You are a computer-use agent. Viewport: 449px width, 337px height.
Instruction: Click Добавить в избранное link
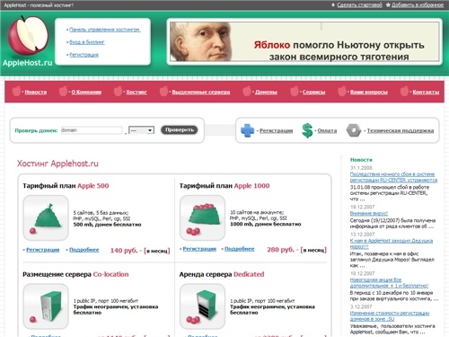[418, 4]
